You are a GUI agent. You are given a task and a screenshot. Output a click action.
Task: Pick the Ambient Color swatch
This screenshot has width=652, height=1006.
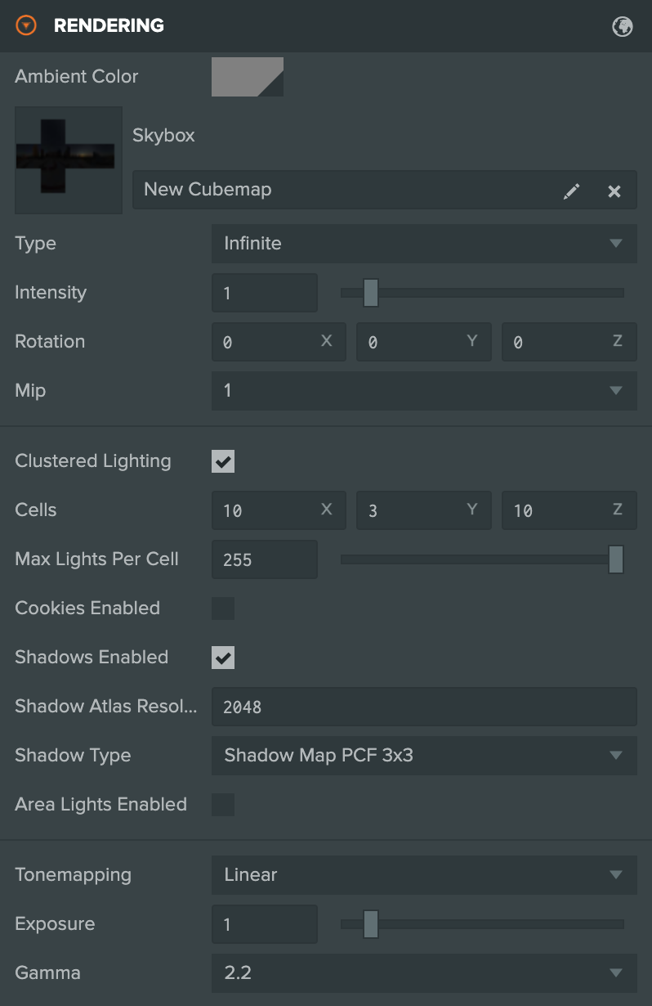[248, 77]
